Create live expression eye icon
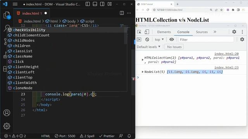This screenshot has height=139, width=248. [172, 39]
